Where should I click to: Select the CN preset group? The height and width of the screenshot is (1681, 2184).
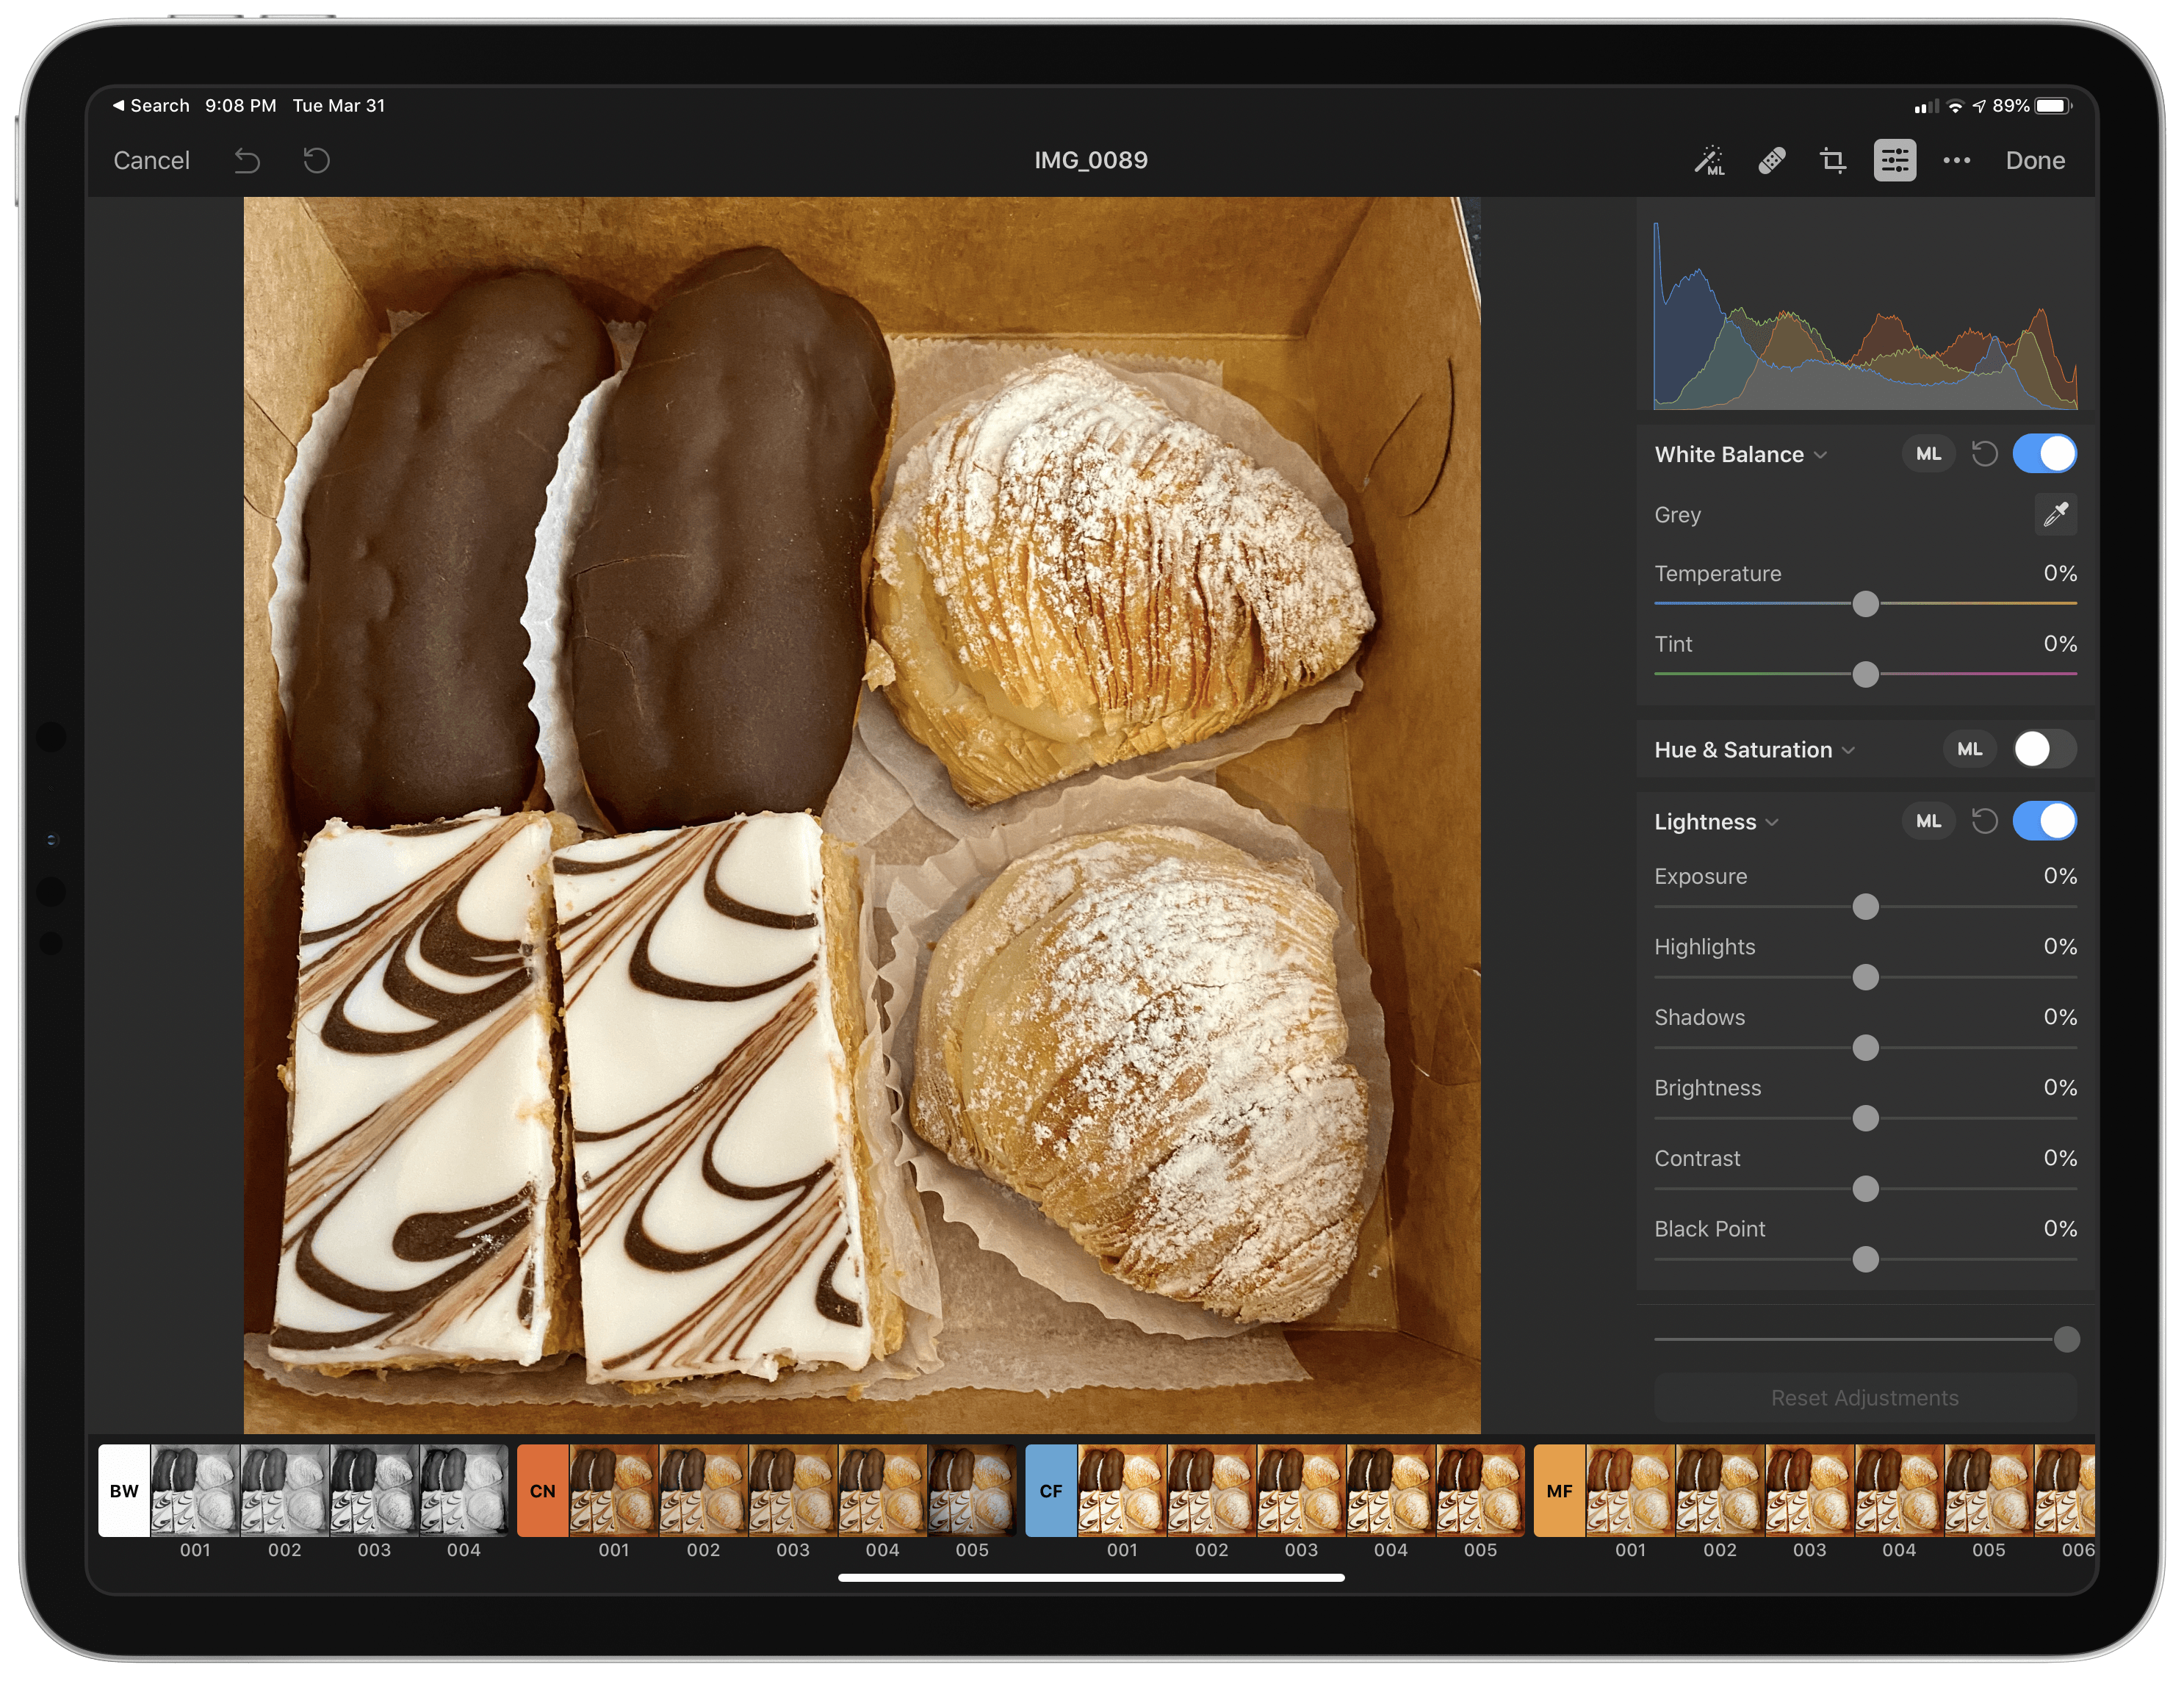coord(542,1490)
